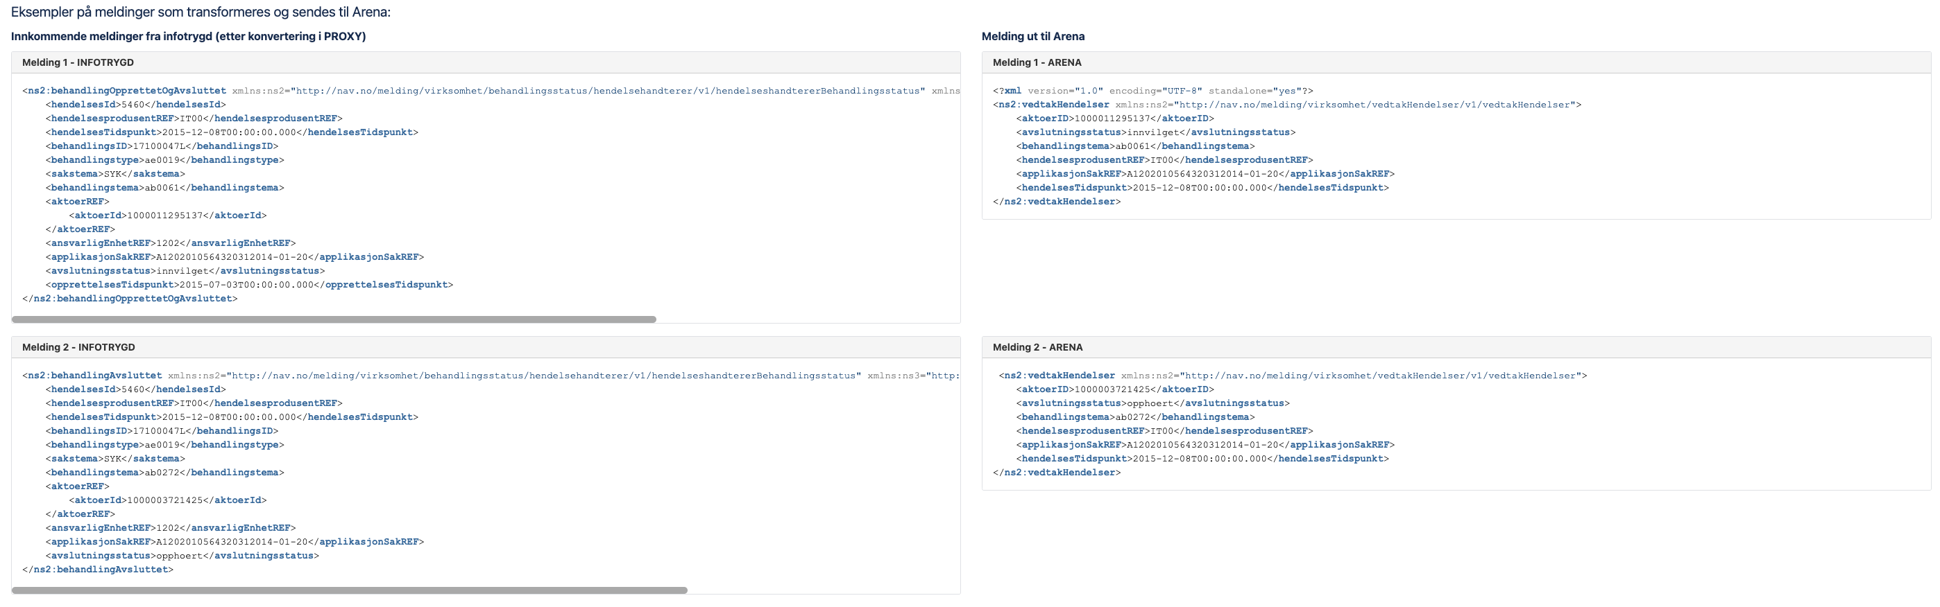Viewport: 1940px width, 607px height.
Task: Click behandlingstype ae0019 in Melding 2 INFOTRYGD
Action: (165, 445)
